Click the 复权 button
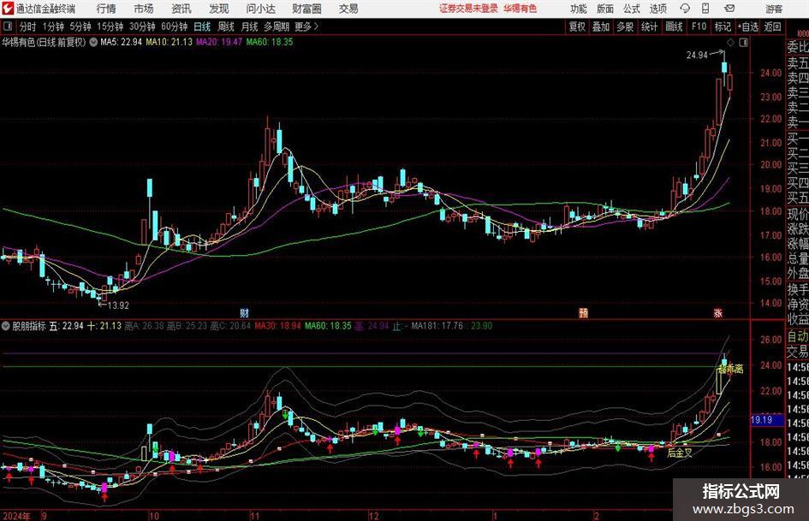The image size is (809, 521). click(x=577, y=27)
